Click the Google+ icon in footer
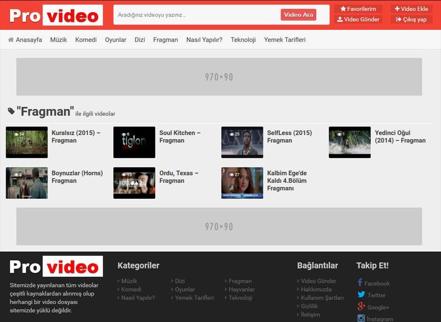This screenshot has height=322, width=441. point(361,306)
